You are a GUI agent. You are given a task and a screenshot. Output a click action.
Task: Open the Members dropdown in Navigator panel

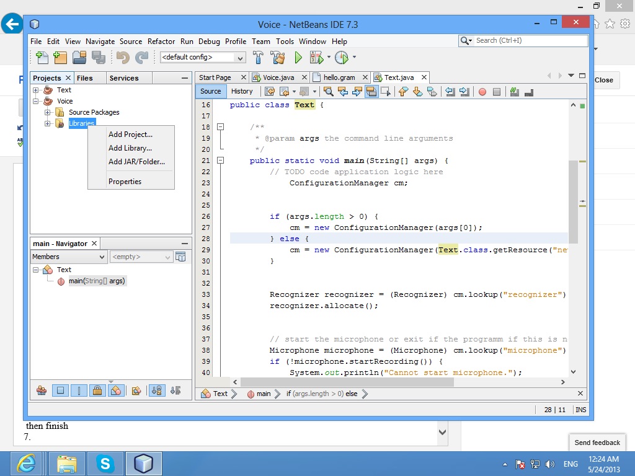[x=68, y=256]
